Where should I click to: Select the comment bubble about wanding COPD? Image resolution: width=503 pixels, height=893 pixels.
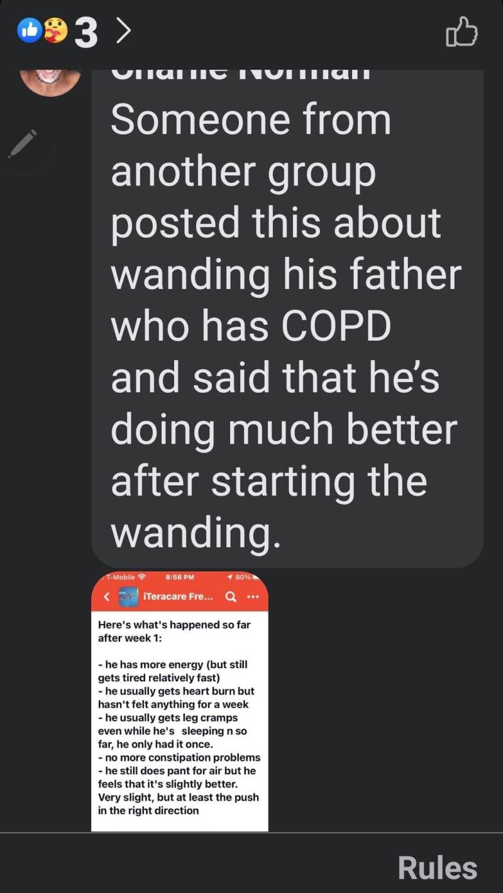tap(287, 319)
